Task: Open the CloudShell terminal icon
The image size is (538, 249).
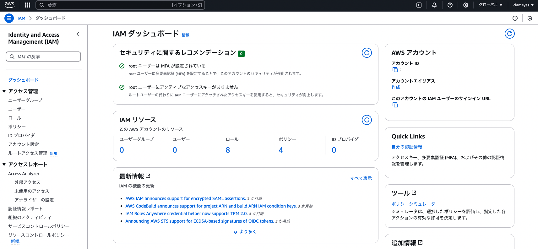Action: pos(419,5)
